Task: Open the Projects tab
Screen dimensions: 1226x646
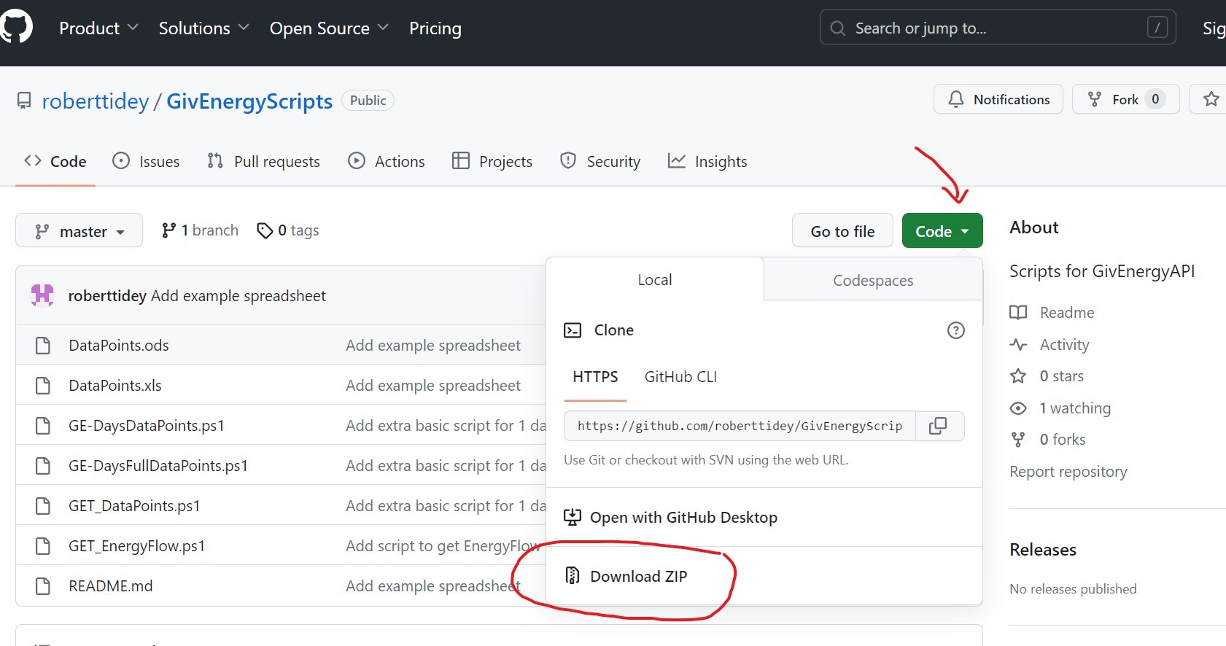Action: click(492, 161)
